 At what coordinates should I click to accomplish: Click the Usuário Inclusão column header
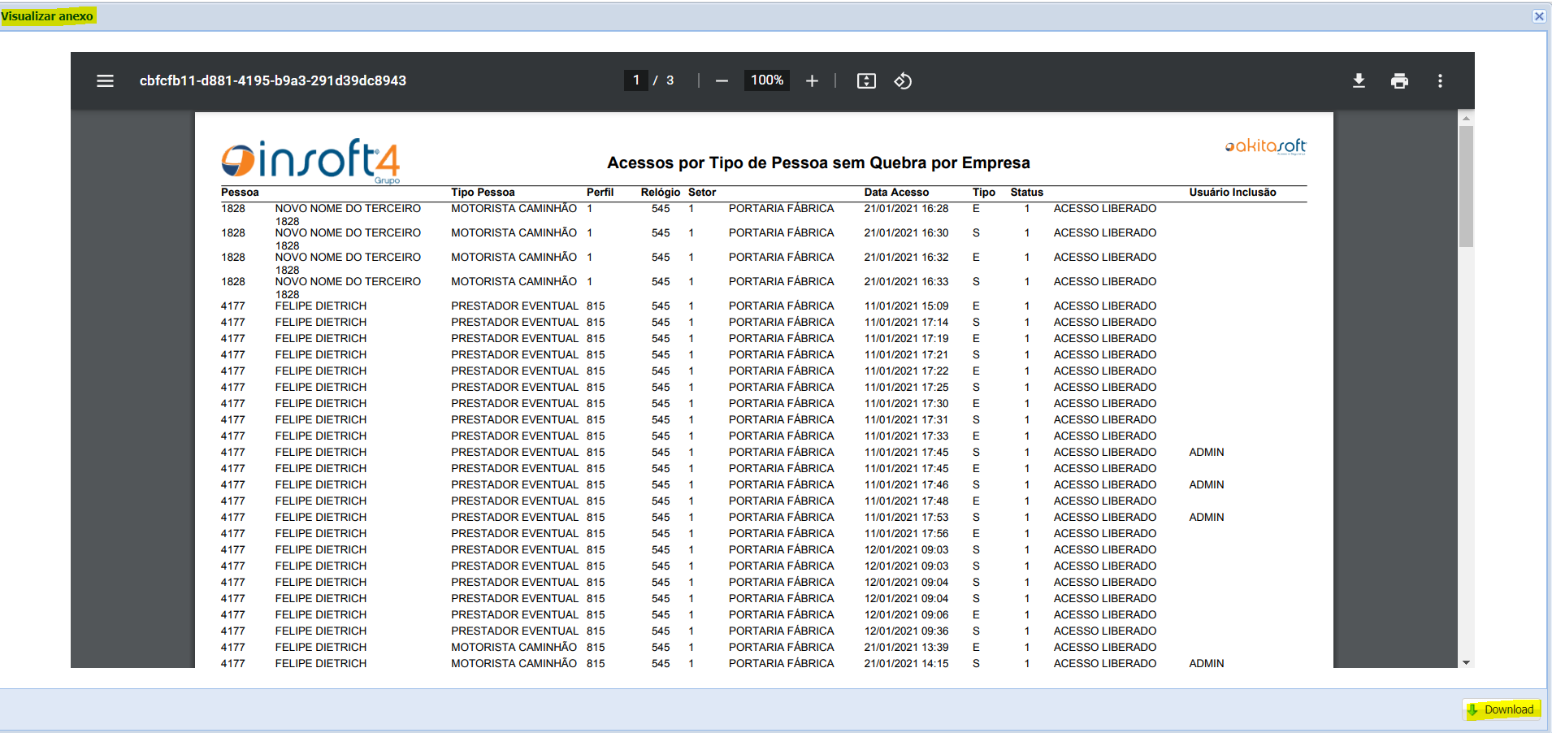click(x=1233, y=193)
